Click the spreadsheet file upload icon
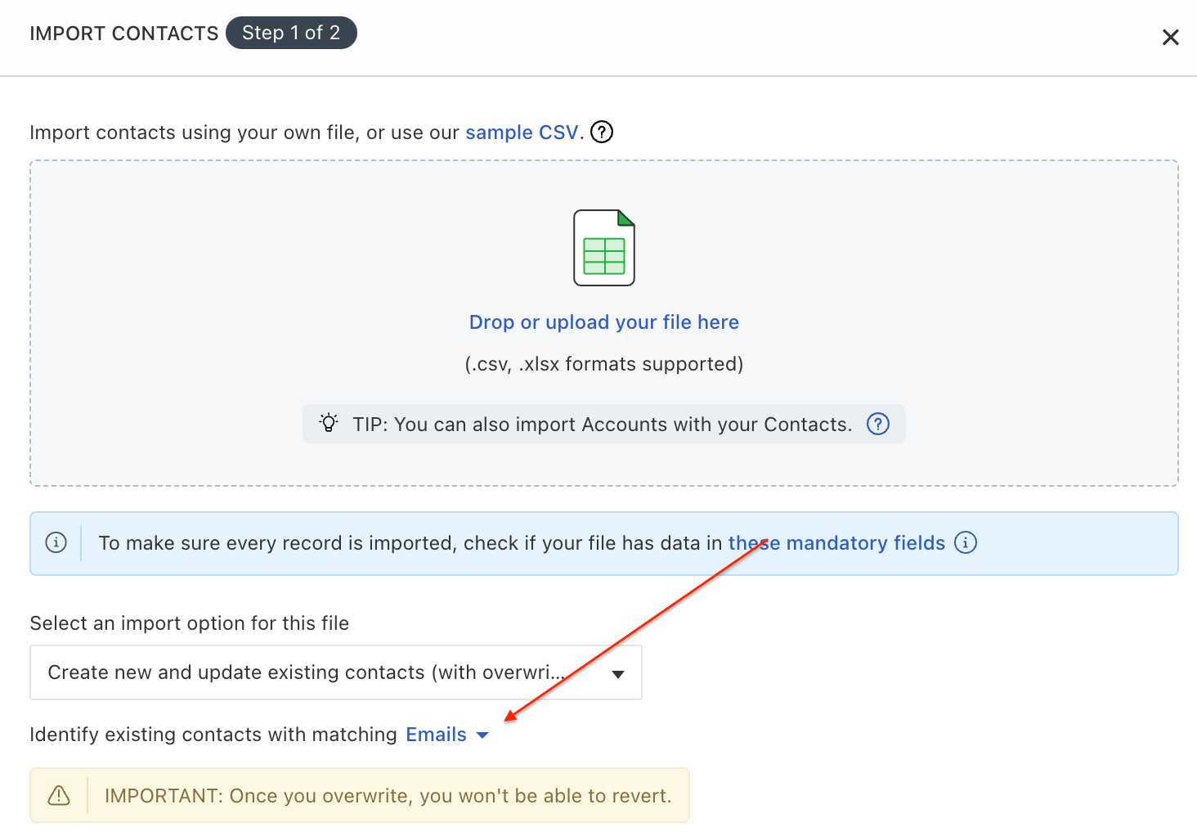 604,248
